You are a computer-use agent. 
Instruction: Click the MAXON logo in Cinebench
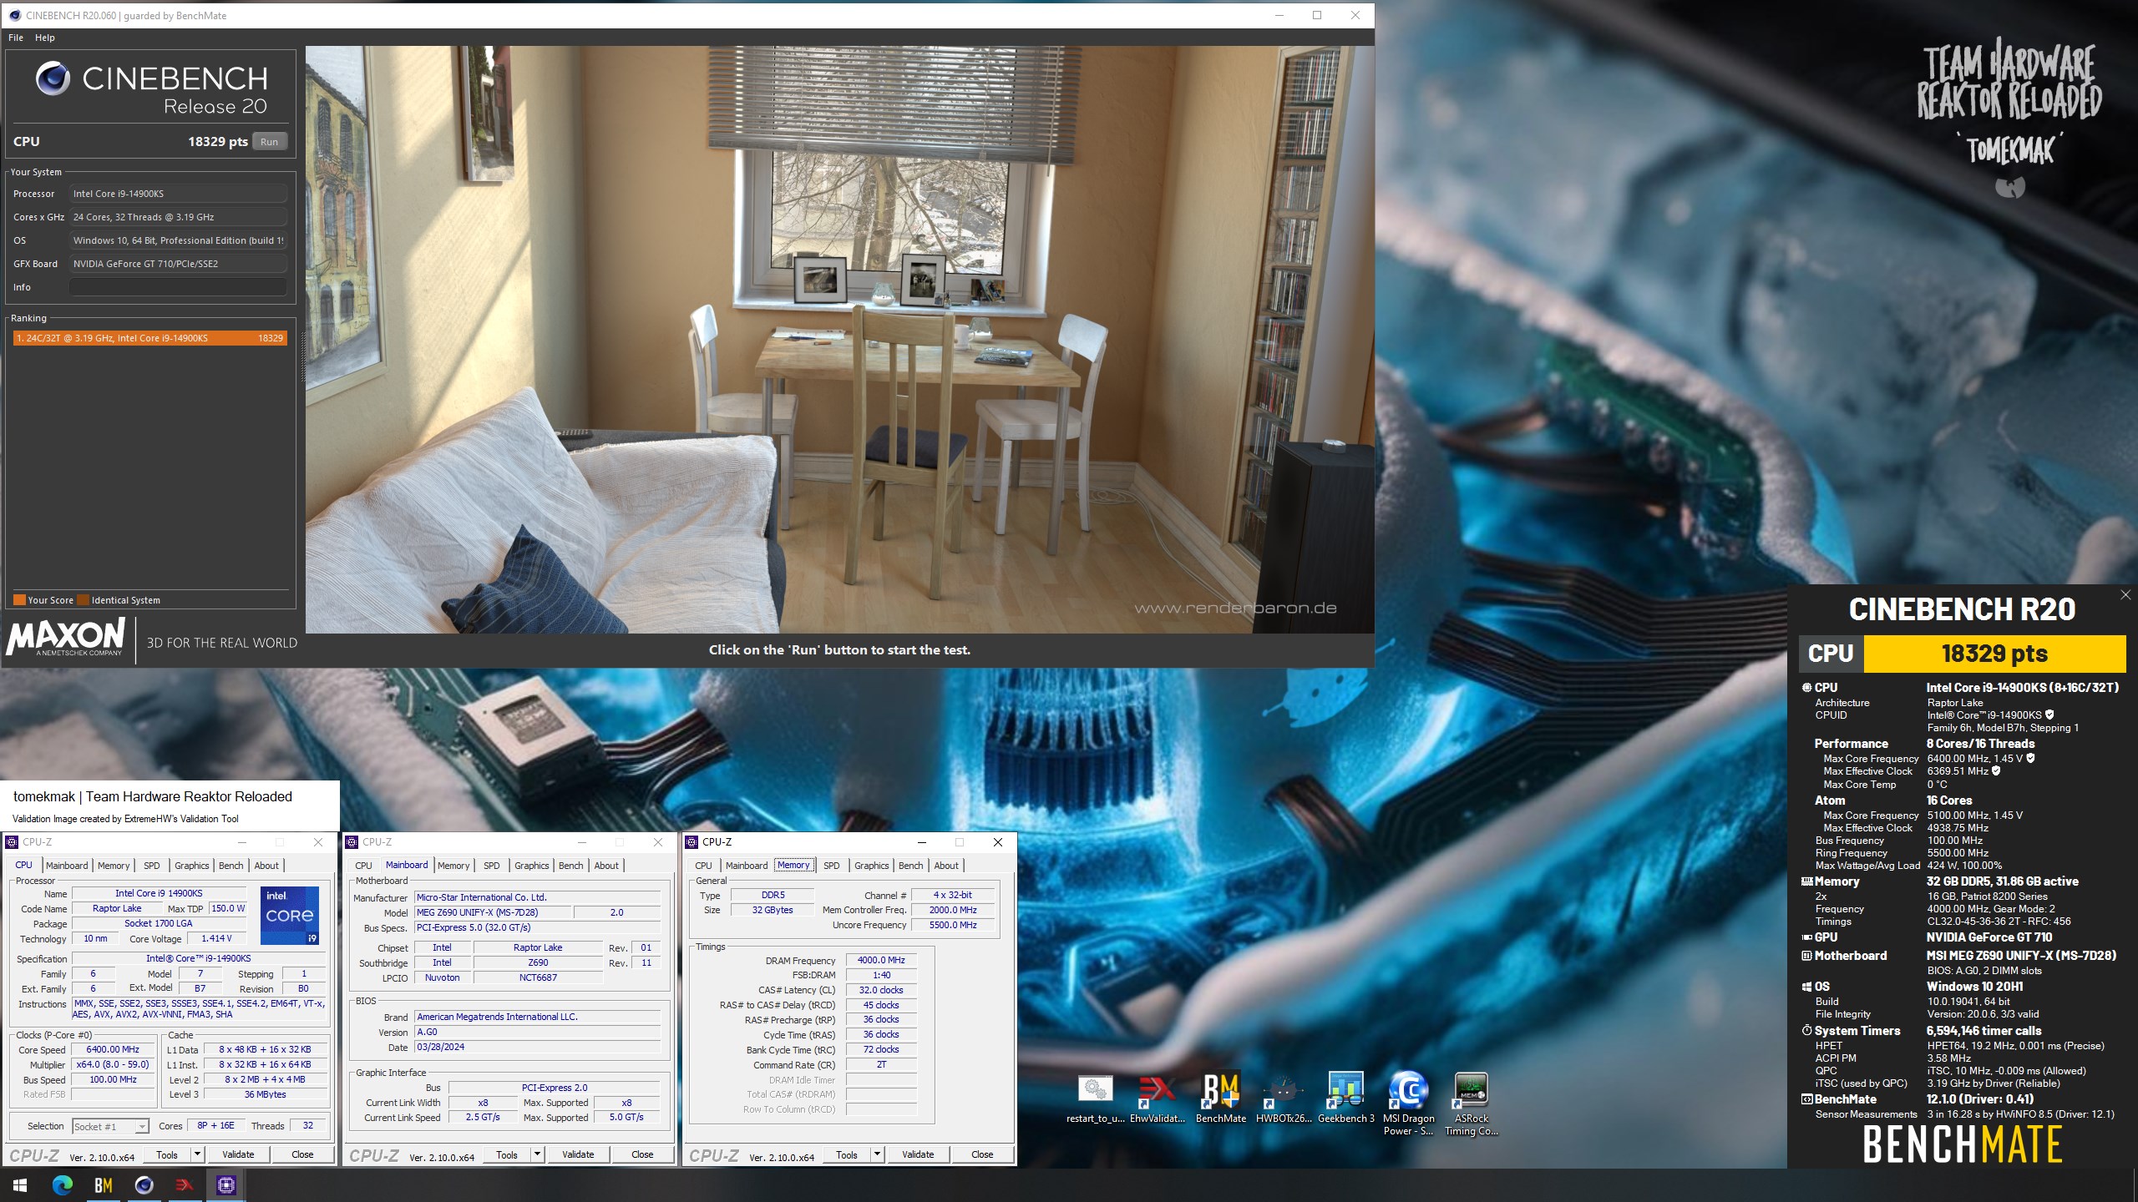click(x=66, y=638)
